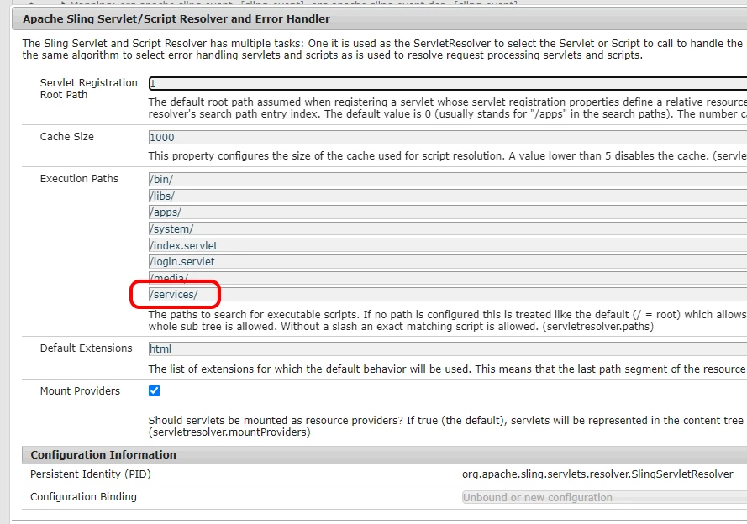Select the /apps/ execution path field
Screen dimensions: 747x524
(x=448, y=212)
